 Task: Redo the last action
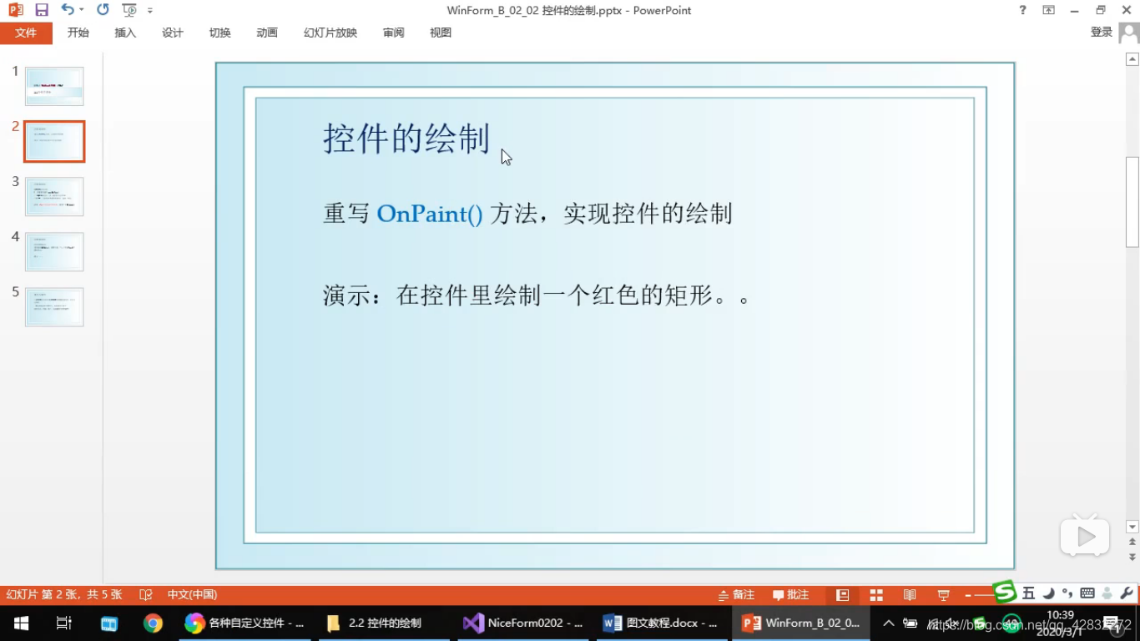[x=103, y=10]
